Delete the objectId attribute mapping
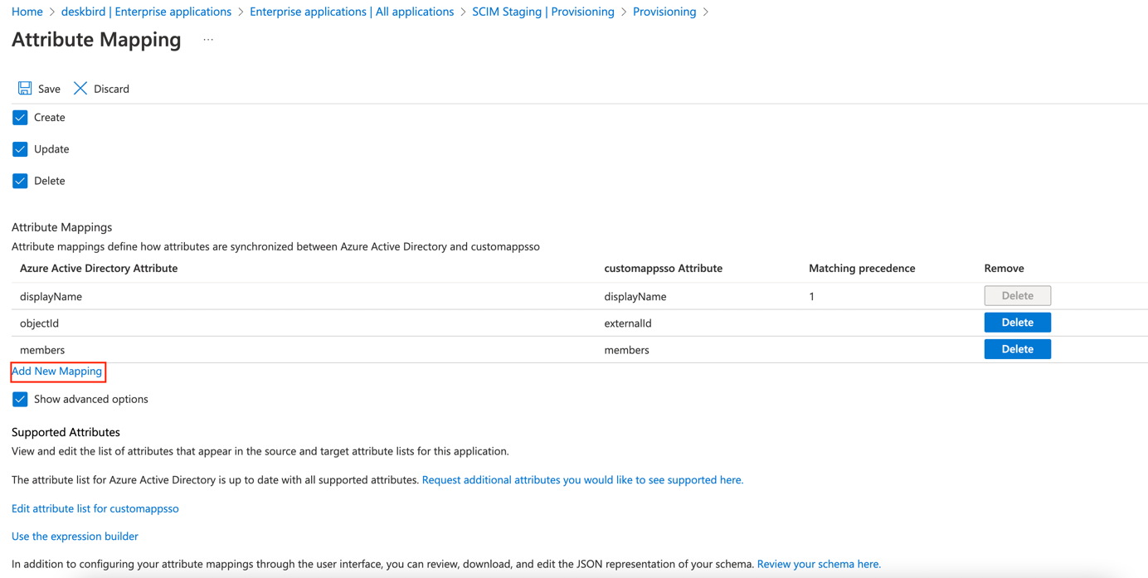The image size is (1148, 578). (1017, 323)
